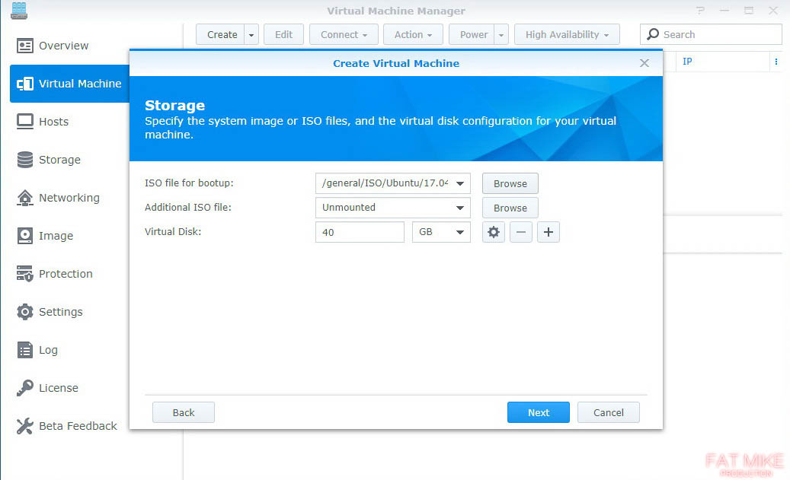Go to Networking via its house icon
This screenshot has width=790, height=480.
24,198
